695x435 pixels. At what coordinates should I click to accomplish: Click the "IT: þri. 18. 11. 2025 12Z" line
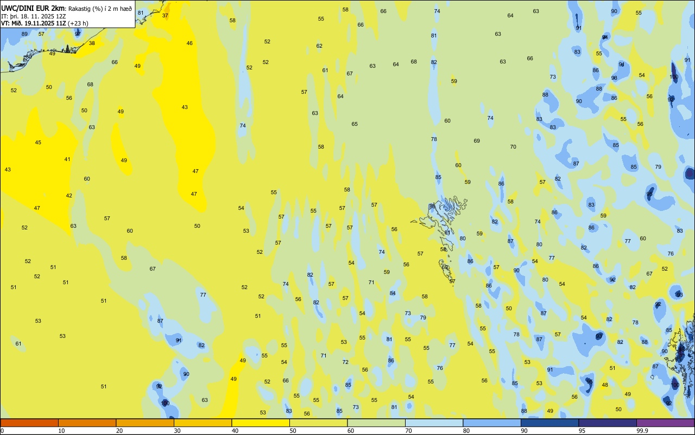34,16
